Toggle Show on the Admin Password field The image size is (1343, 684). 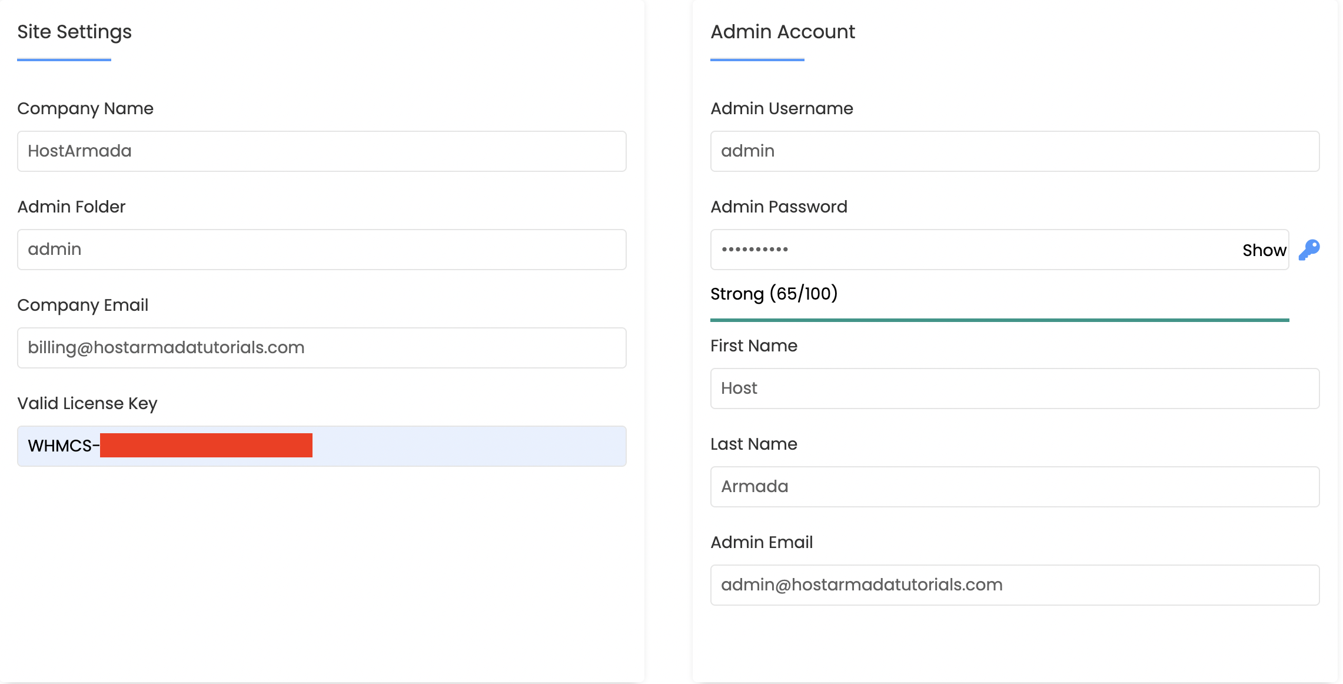pos(1264,250)
